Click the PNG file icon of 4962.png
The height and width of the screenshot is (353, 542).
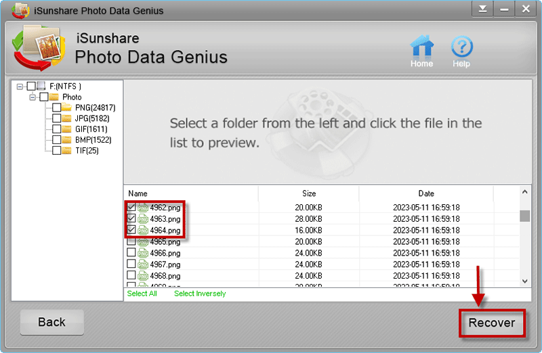pos(143,208)
